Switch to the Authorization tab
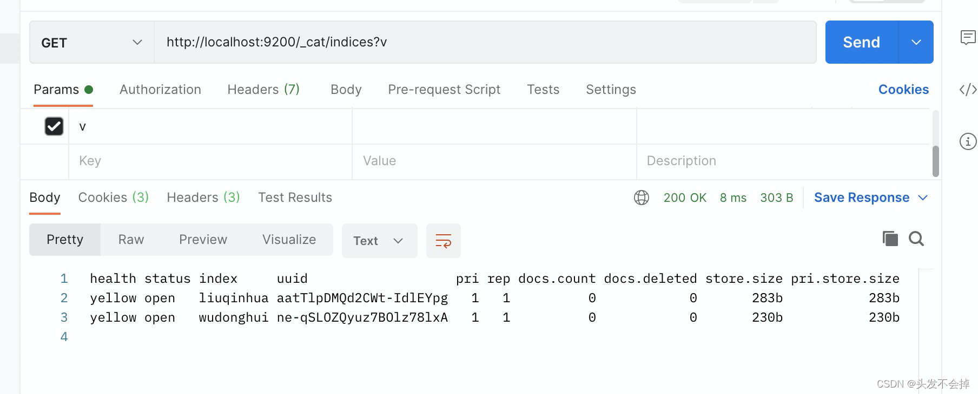The image size is (978, 394). click(160, 90)
